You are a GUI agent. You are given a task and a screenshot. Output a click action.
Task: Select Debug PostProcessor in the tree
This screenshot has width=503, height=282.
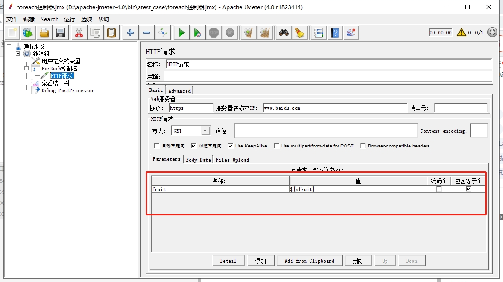coord(68,90)
